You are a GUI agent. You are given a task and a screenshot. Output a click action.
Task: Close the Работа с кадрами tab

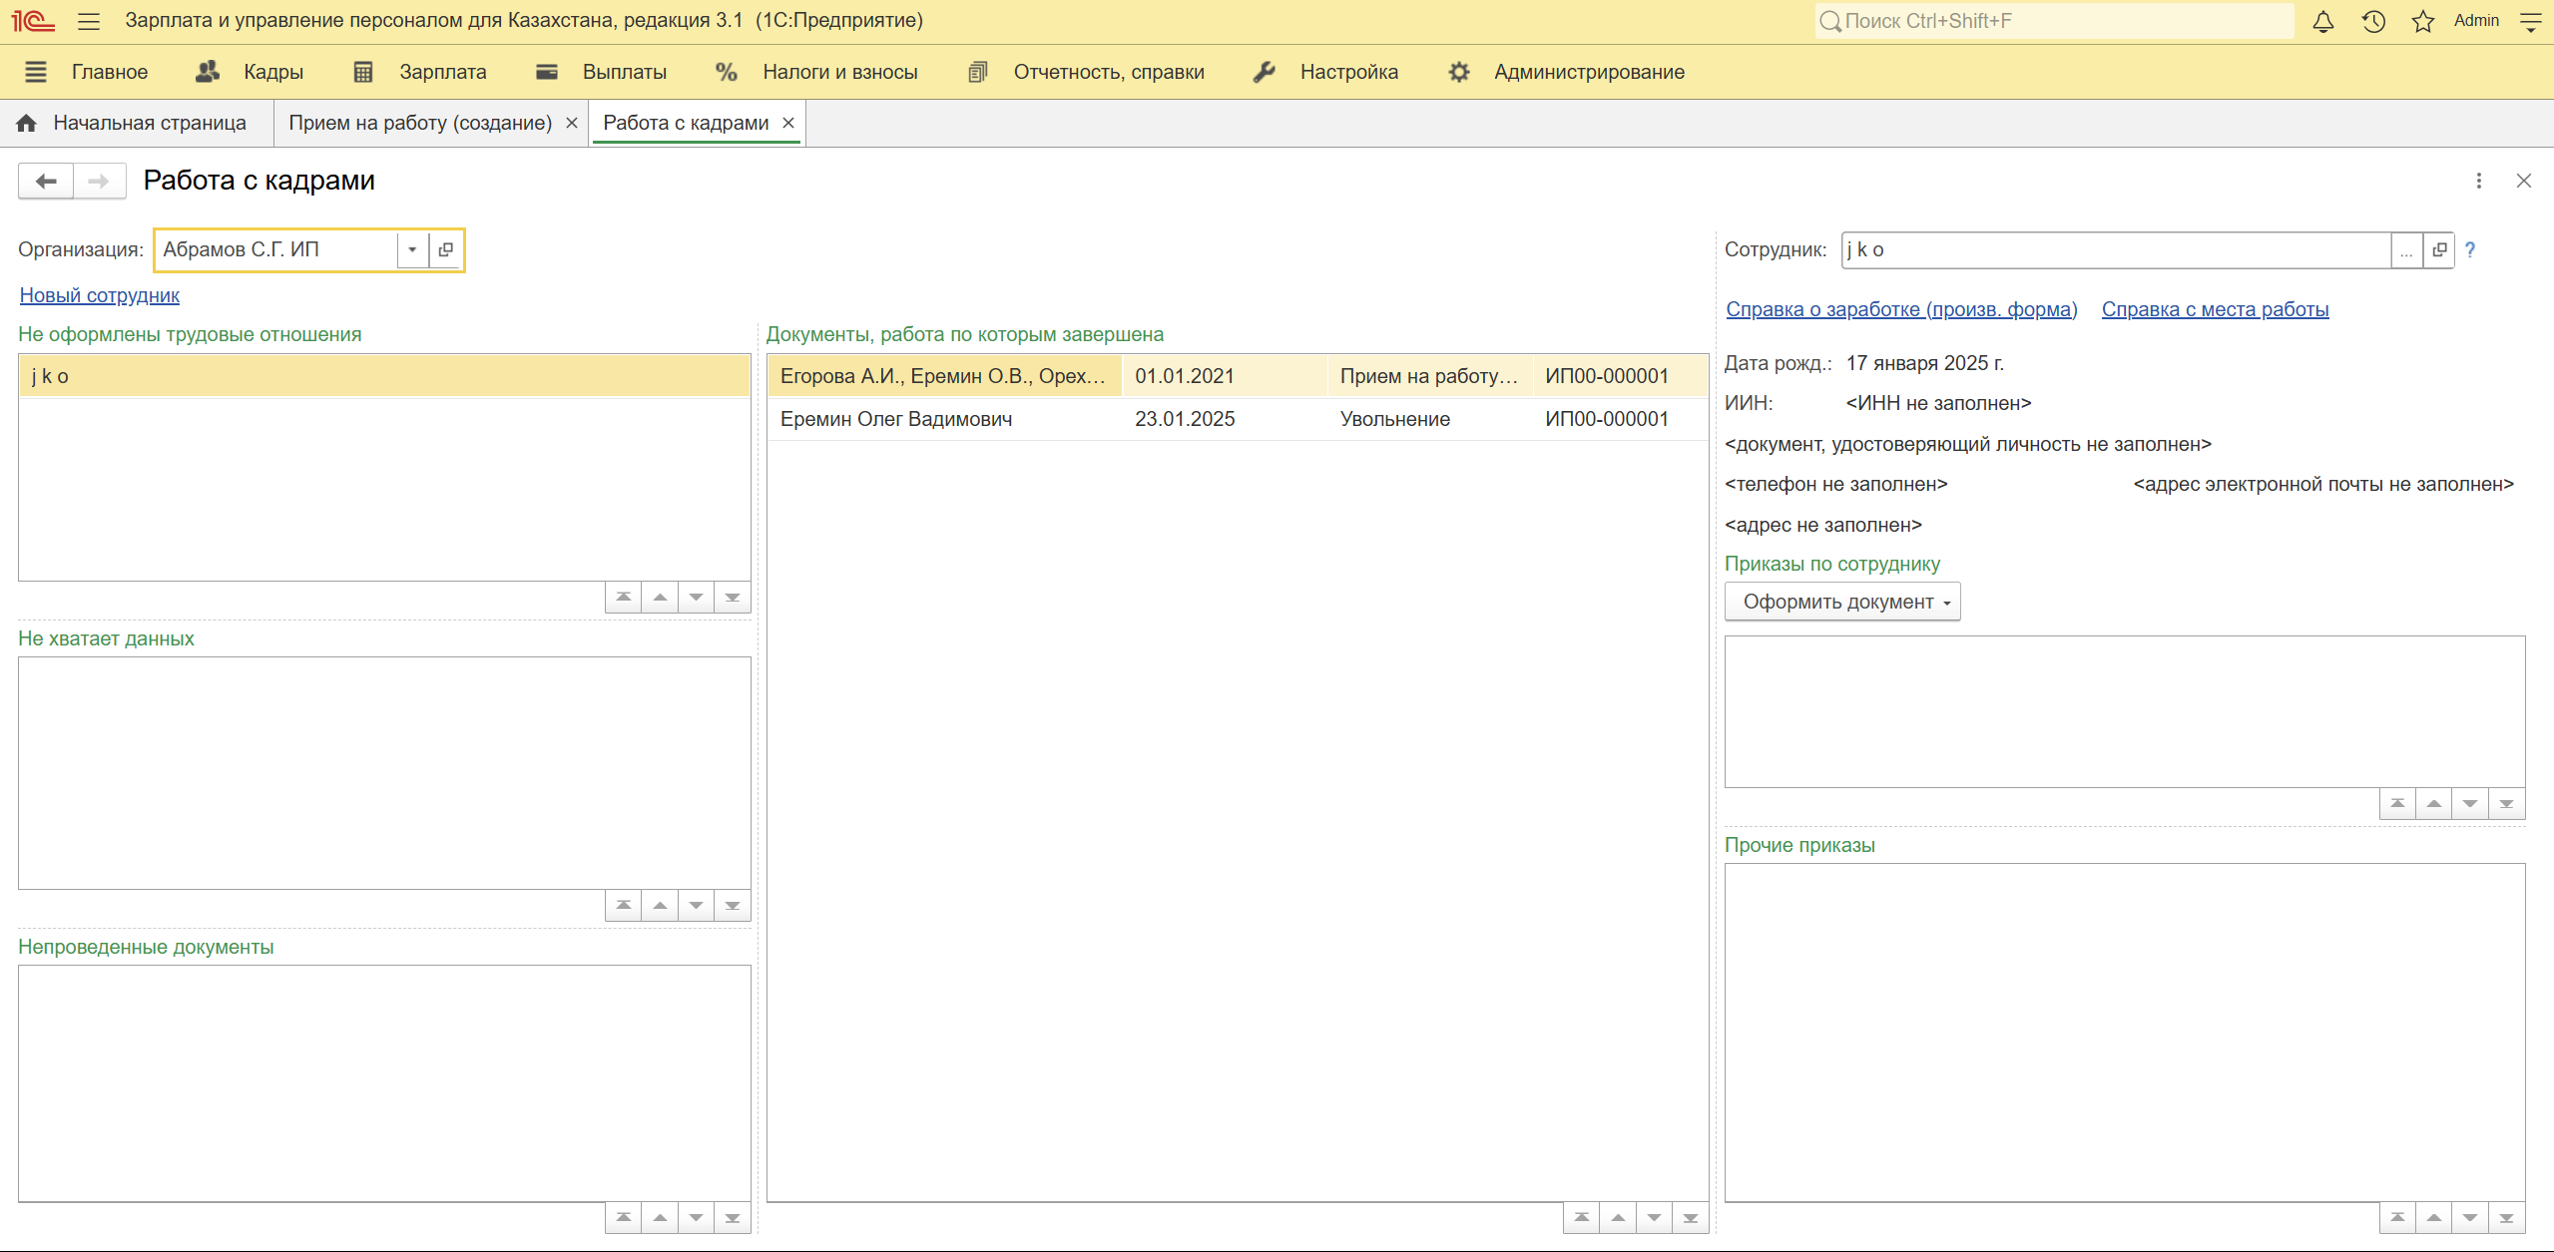788,123
